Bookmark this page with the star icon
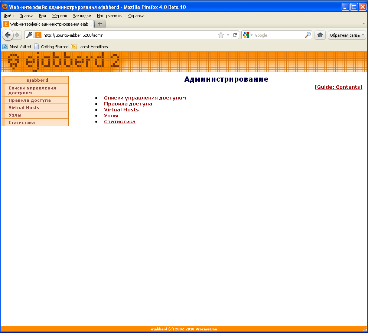This screenshot has height=333, width=368. 221,35
